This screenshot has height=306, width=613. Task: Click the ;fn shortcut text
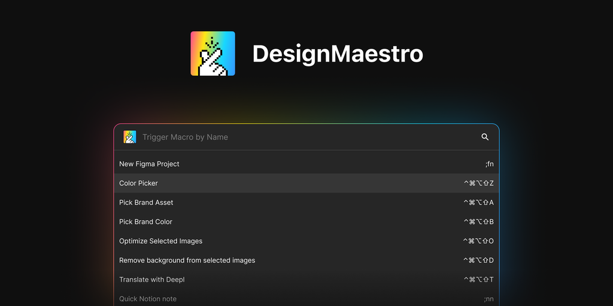coord(490,164)
